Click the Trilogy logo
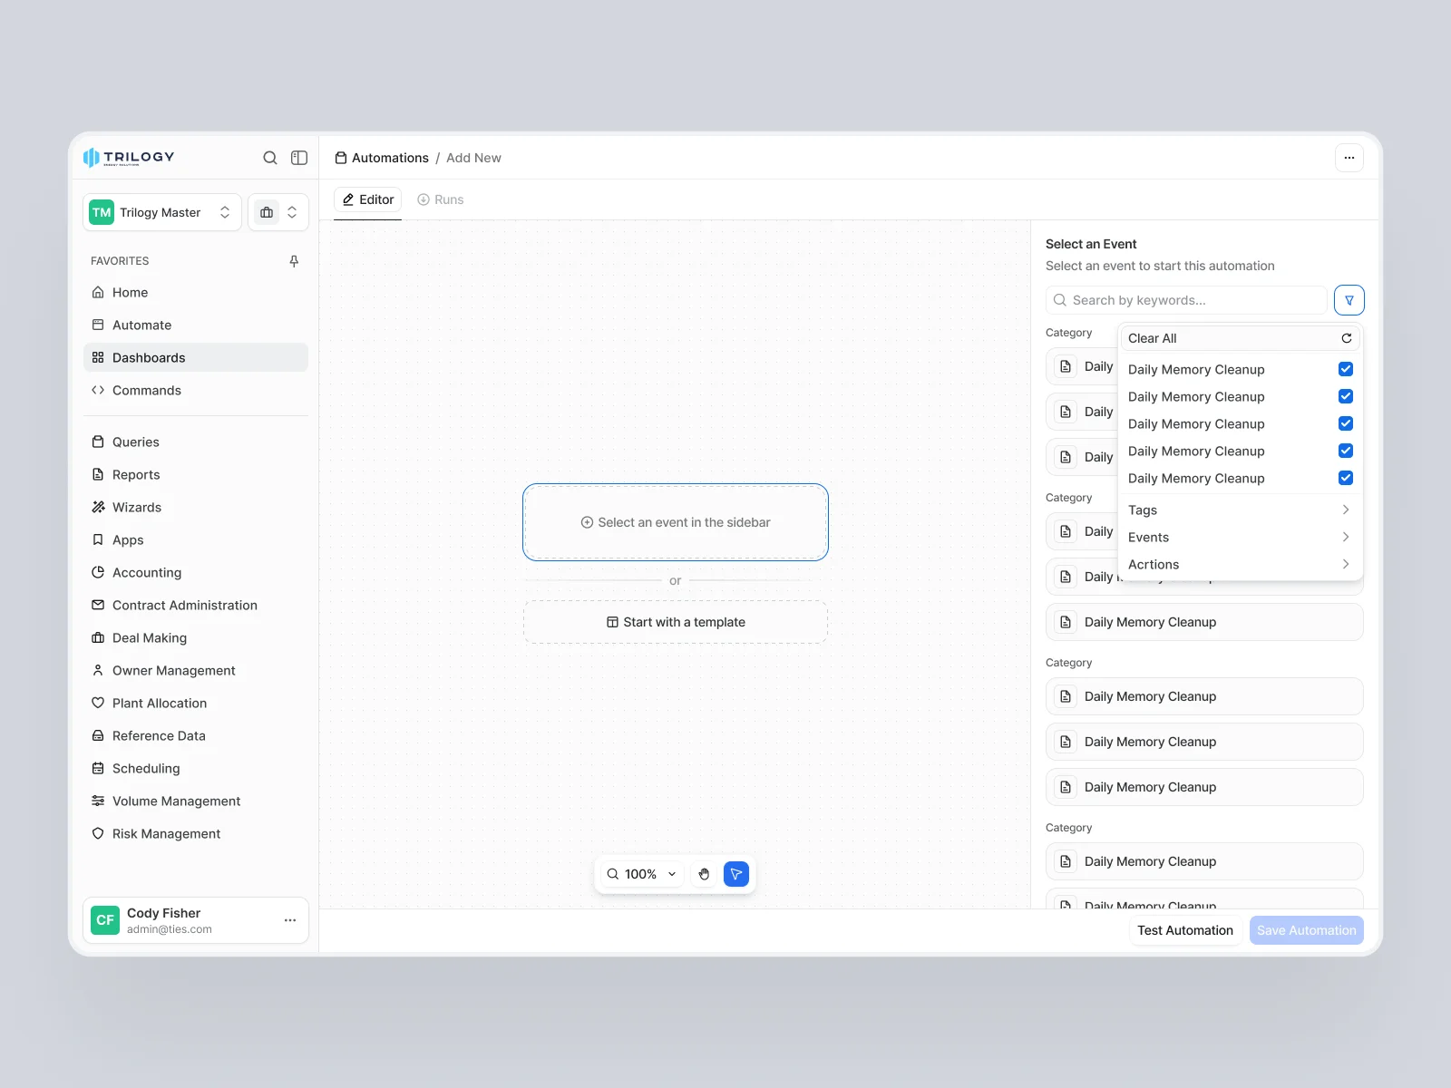1451x1088 pixels. point(129,158)
